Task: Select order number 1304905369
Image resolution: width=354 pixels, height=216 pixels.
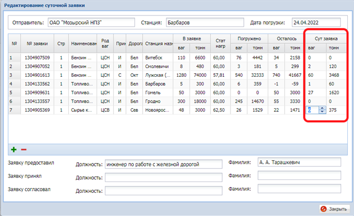Action: pos(37,110)
